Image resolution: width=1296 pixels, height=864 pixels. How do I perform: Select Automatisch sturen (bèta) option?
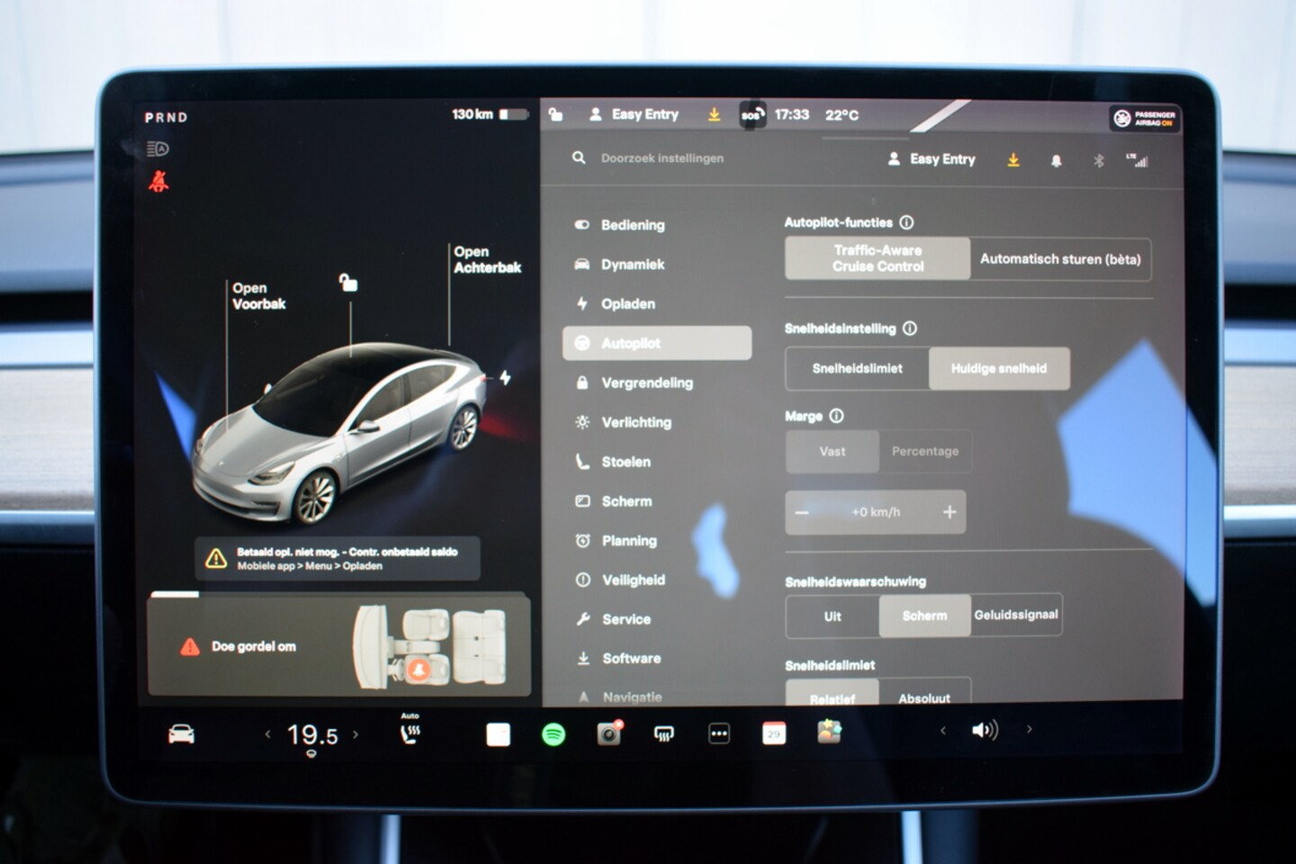click(1060, 259)
